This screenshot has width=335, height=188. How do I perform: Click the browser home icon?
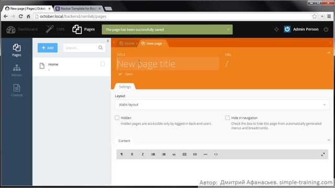point(28,16)
